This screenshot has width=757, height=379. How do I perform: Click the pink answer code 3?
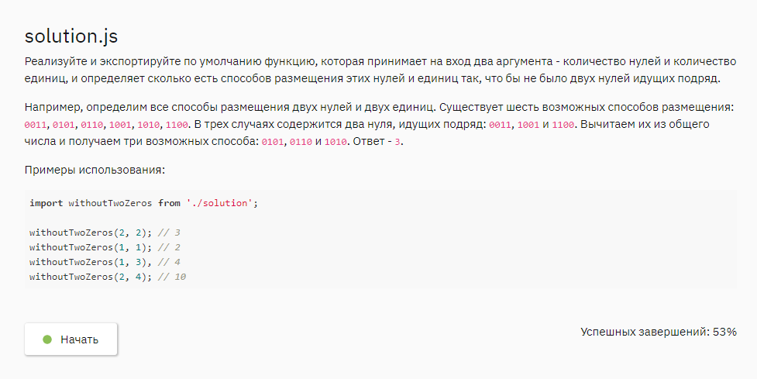coord(397,143)
